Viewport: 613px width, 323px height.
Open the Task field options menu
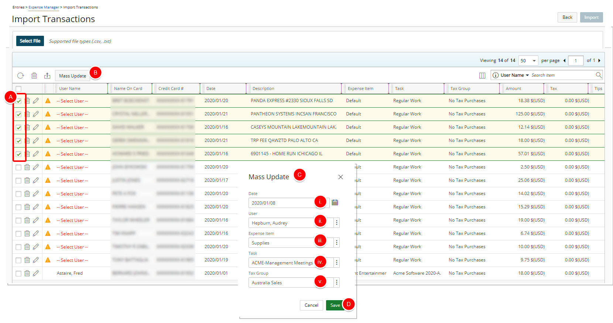[x=336, y=263]
